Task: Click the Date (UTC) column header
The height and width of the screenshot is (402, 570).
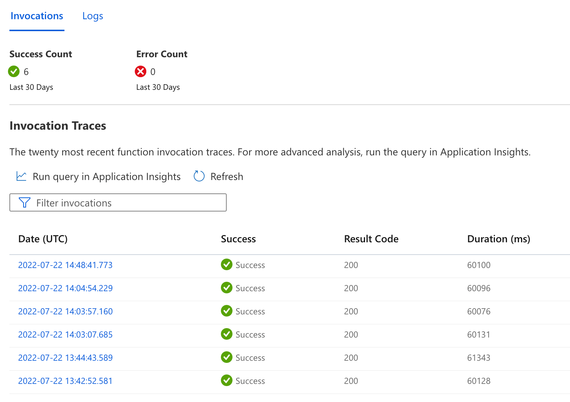Action: tap(43, 239)
